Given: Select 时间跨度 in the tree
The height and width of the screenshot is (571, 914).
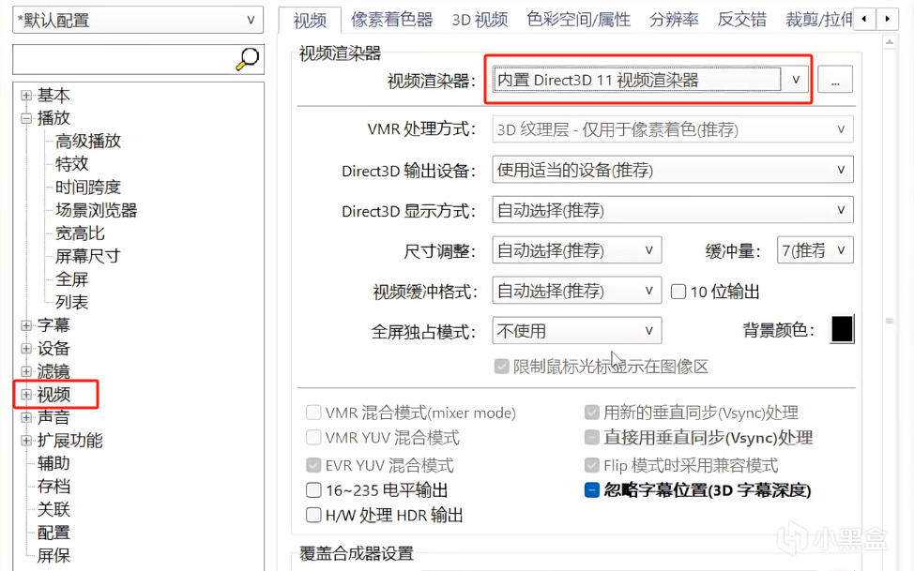Looking at the screenshot, I should (x=88, y=187).
